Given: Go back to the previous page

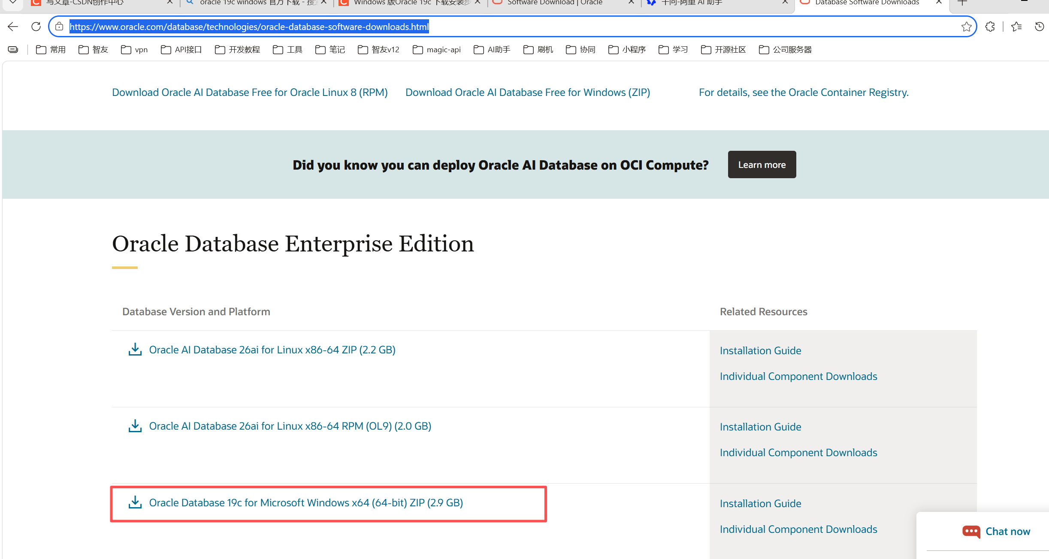Looking at the screenshot, I should pyautogui.click(x=13, y=27).
